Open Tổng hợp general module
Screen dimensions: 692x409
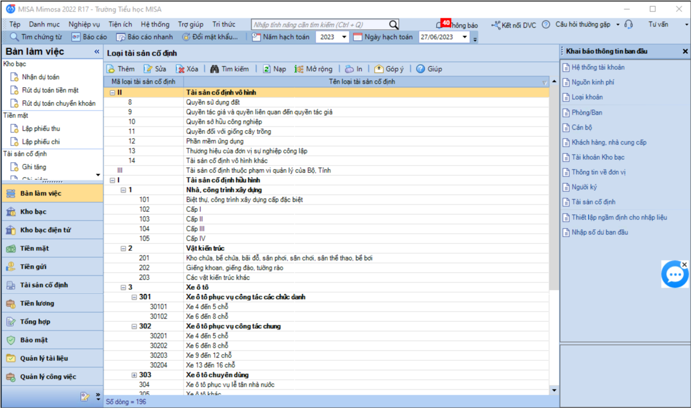tap(52, 322)
